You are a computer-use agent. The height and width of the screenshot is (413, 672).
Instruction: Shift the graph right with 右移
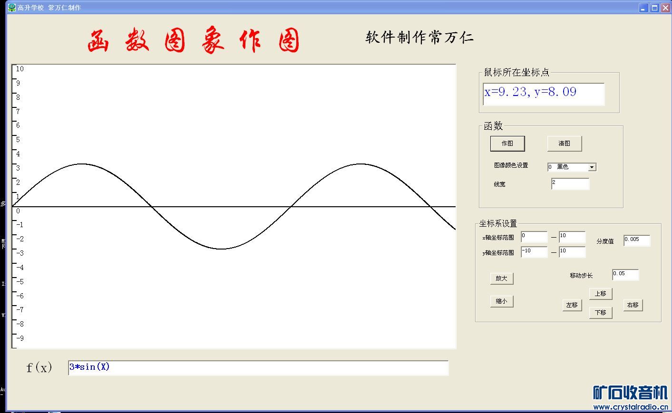point(633,305)
